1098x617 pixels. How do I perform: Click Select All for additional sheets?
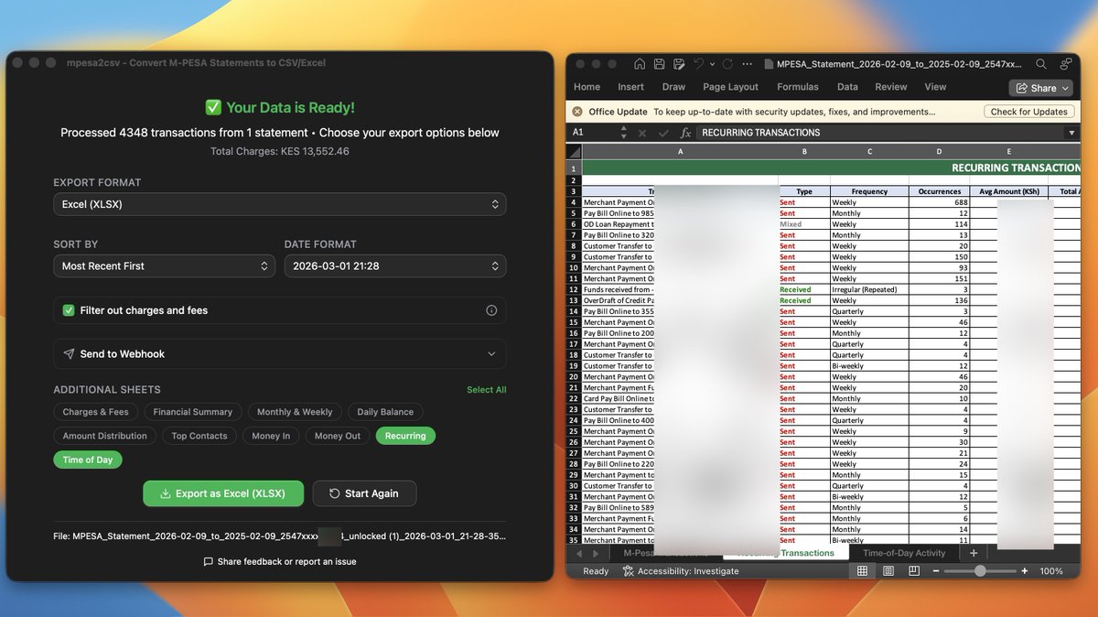click(x=487, y=390)
